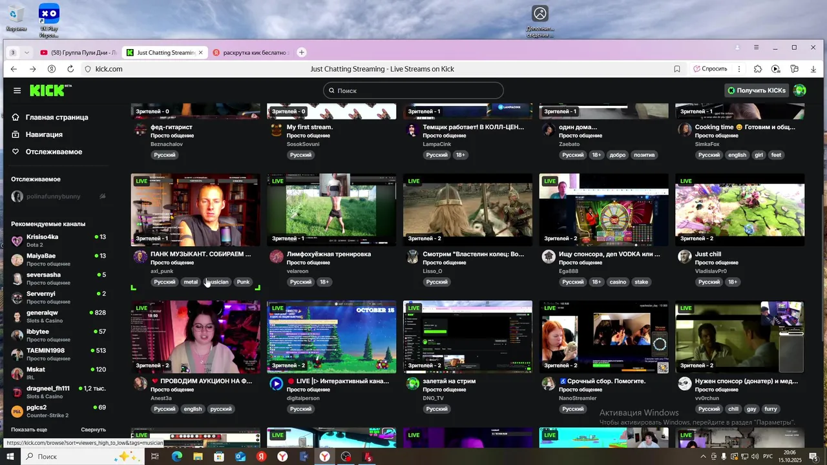Click the Спросить assistant button
Viewport: 827px width, 465px height.
709,69
